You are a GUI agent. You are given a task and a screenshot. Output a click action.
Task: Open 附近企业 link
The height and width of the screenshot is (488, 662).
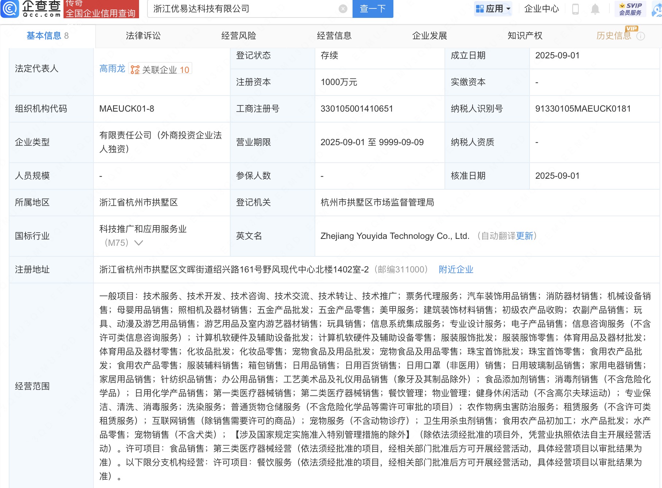(x=456, y=270)
